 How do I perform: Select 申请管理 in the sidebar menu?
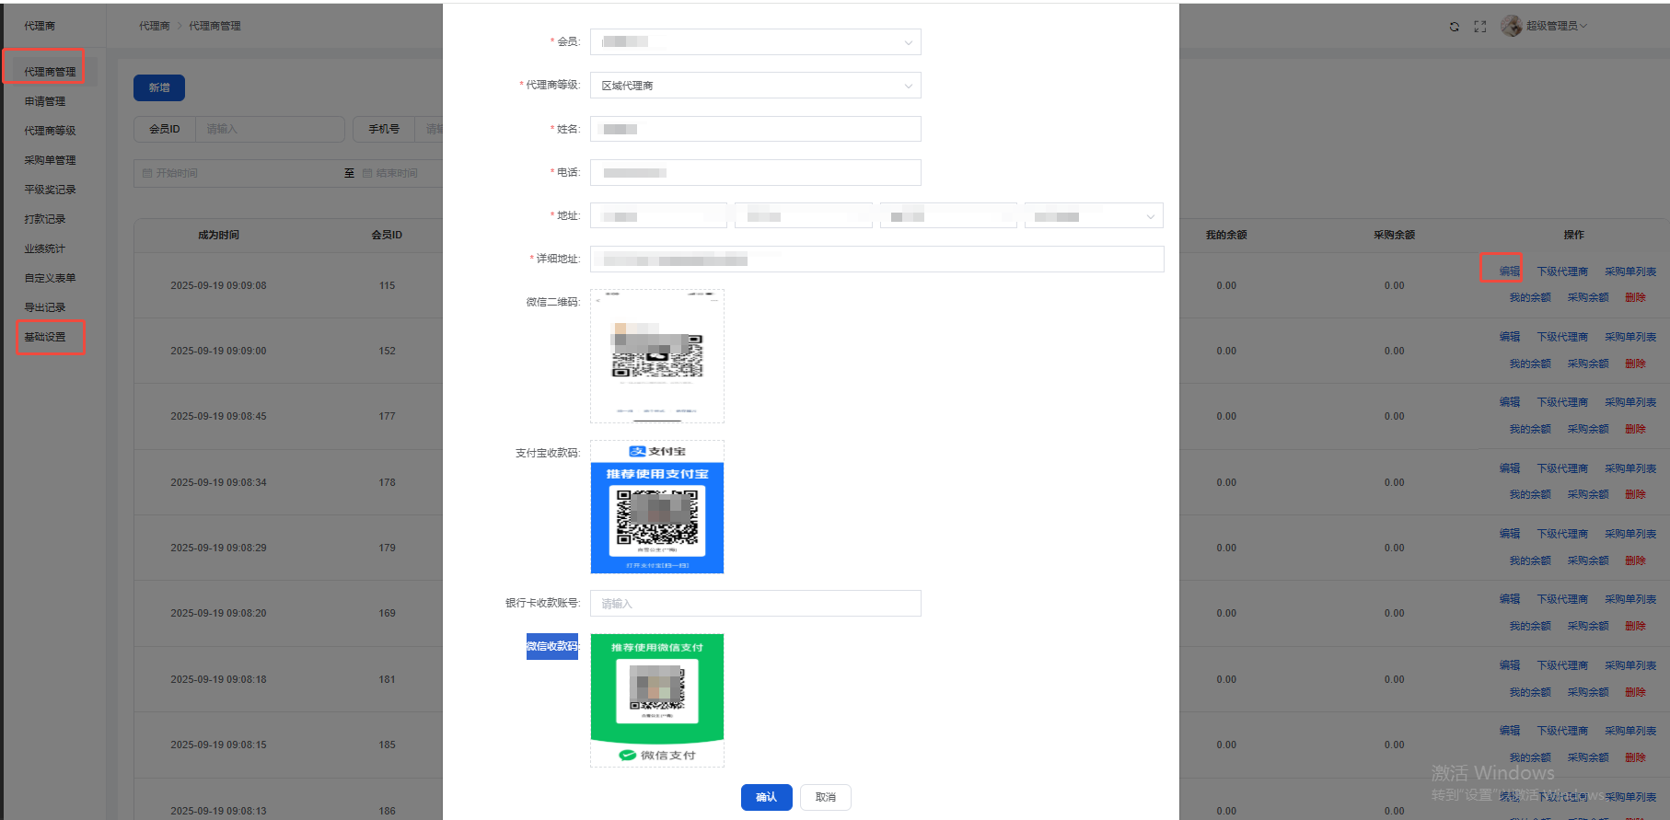coord(45,101)
